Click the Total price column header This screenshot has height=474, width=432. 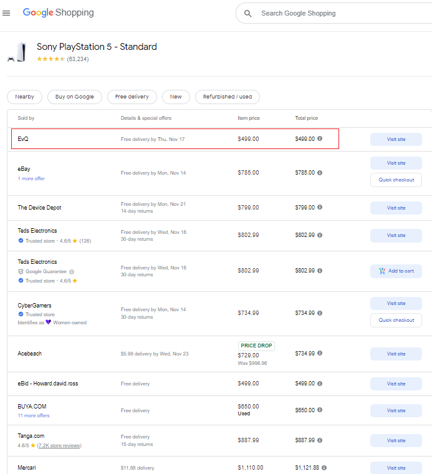[306, 118]
